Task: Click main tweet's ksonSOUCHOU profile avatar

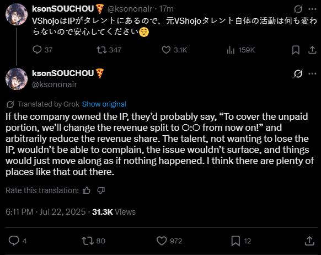Action: 17,79
